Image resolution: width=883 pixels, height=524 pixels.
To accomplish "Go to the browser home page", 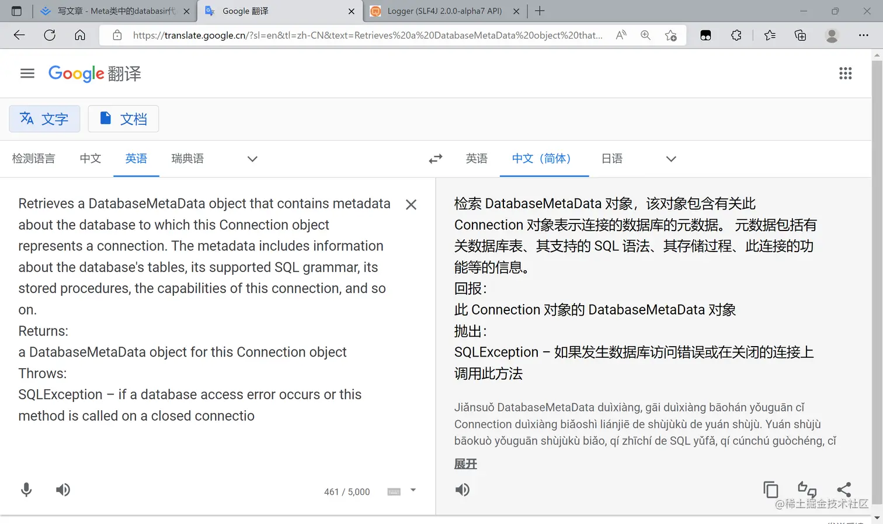I will coord(80,35).
